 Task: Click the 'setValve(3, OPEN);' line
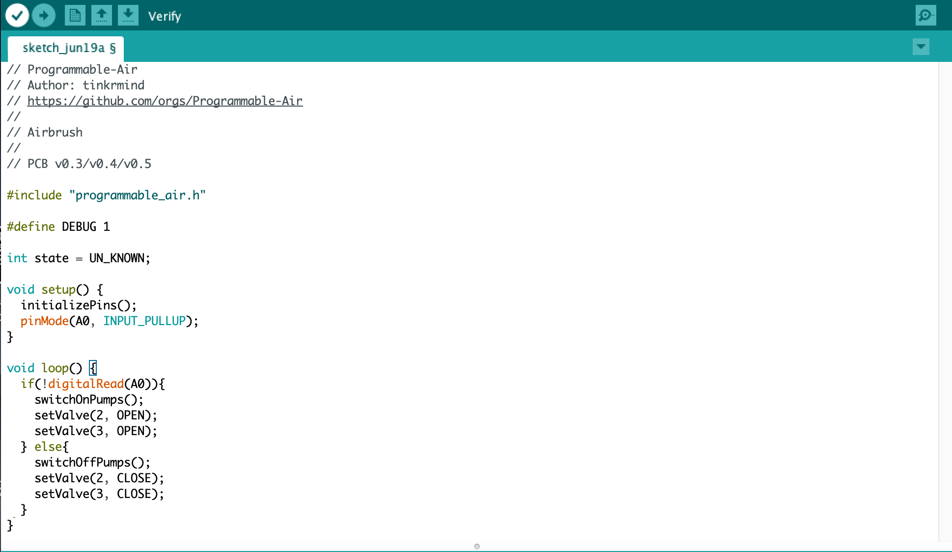click(x=96, y=431)
